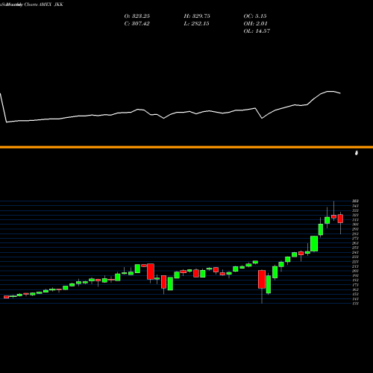Click the low price value L: 282.15

pyautogui.click(x=196, y=24)
